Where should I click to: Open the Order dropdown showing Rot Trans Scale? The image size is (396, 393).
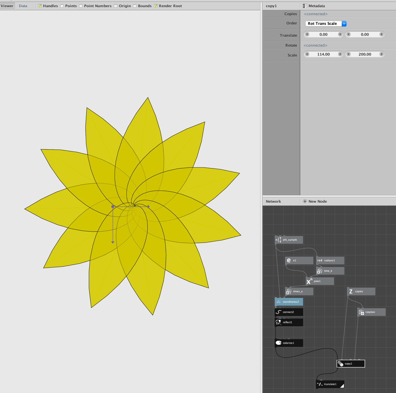[326, 23]
